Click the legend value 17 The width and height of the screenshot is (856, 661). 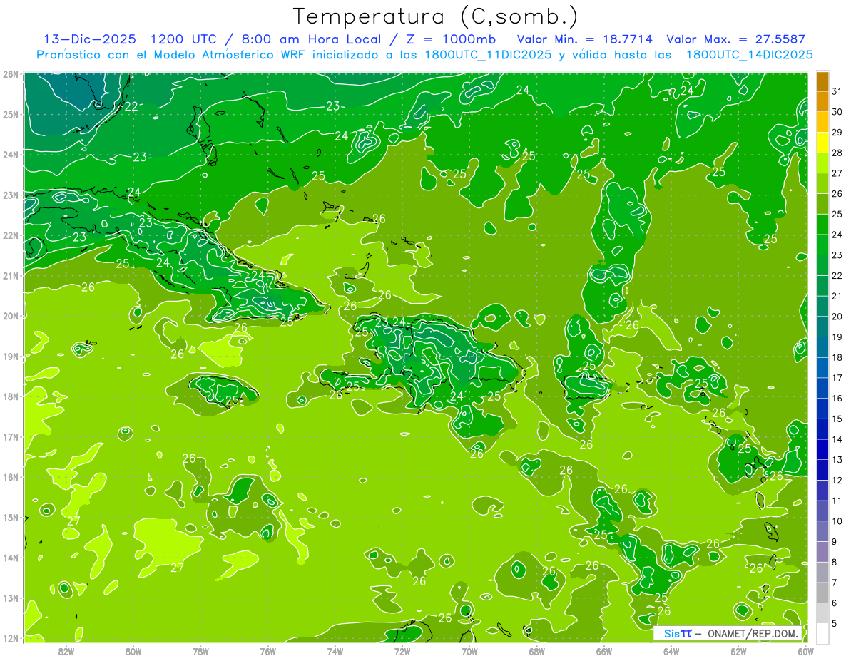tap(837, 377)
